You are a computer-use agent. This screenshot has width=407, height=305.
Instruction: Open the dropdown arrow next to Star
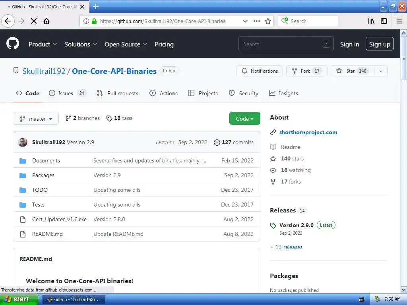381,71
